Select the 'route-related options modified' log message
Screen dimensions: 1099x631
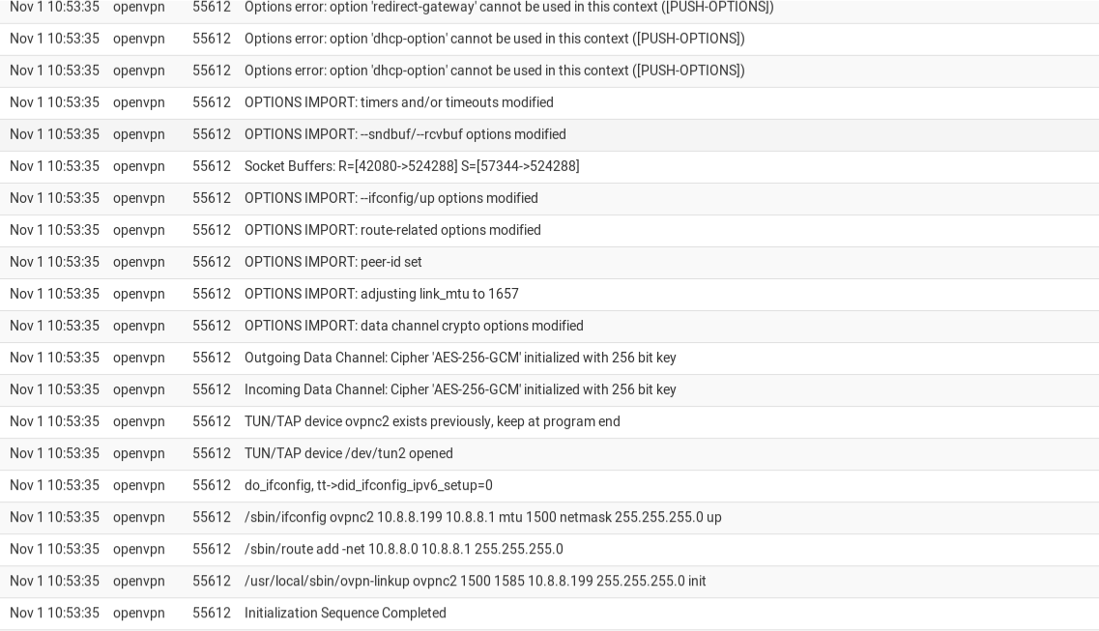392,230
